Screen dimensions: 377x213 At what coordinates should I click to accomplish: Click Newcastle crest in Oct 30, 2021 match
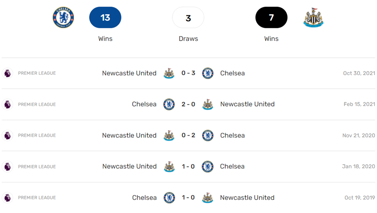click(169, 73)
